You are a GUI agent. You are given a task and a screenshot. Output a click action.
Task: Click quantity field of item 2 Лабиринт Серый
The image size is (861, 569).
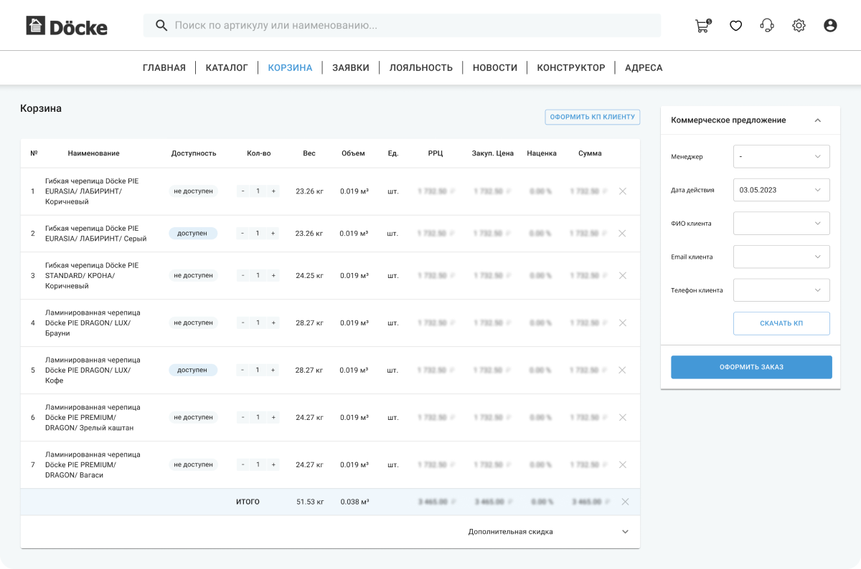pos(258,234)
